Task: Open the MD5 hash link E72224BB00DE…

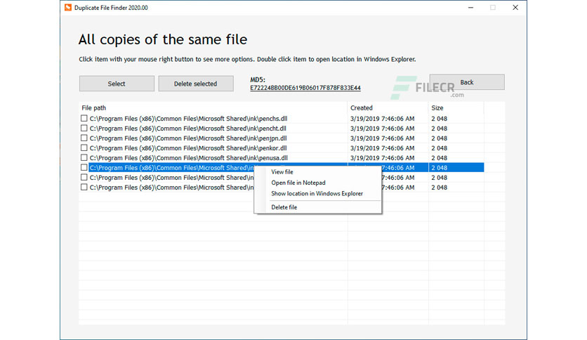Action: click(x=305, y=88)
